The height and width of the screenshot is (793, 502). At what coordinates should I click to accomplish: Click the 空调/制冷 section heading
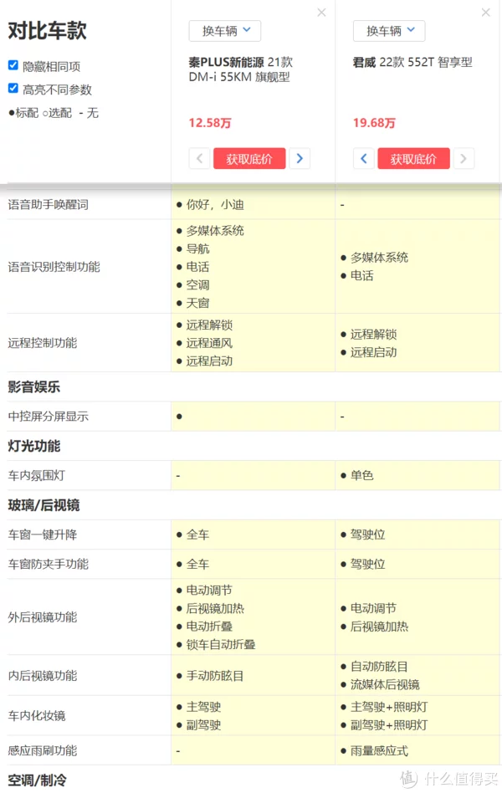(x=37, y=780)
